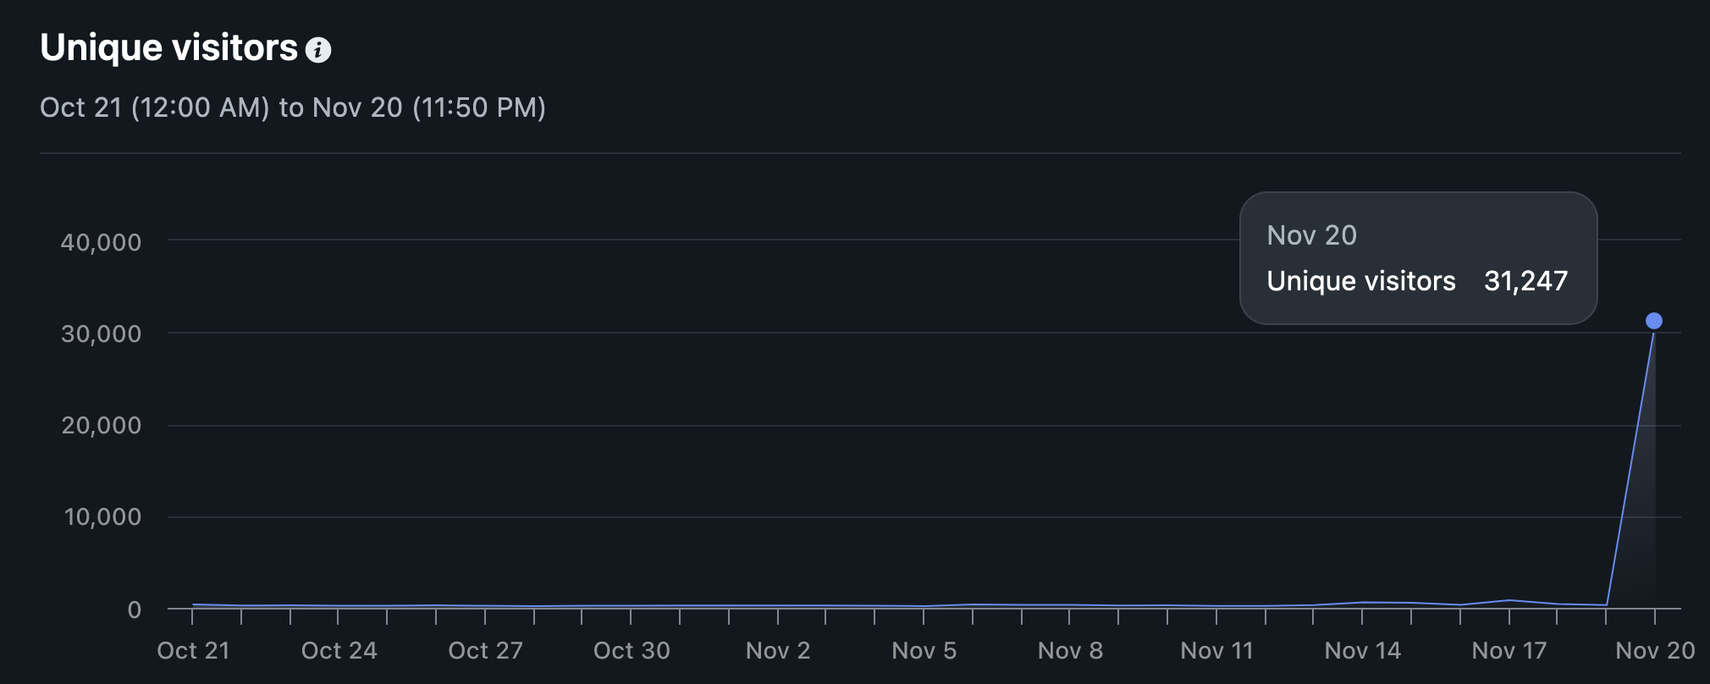Image resolution: width=1710 pixels, height=684 pixels.
Task: Click the 30,000 y-axis label
Action: (x=102, y=334)
